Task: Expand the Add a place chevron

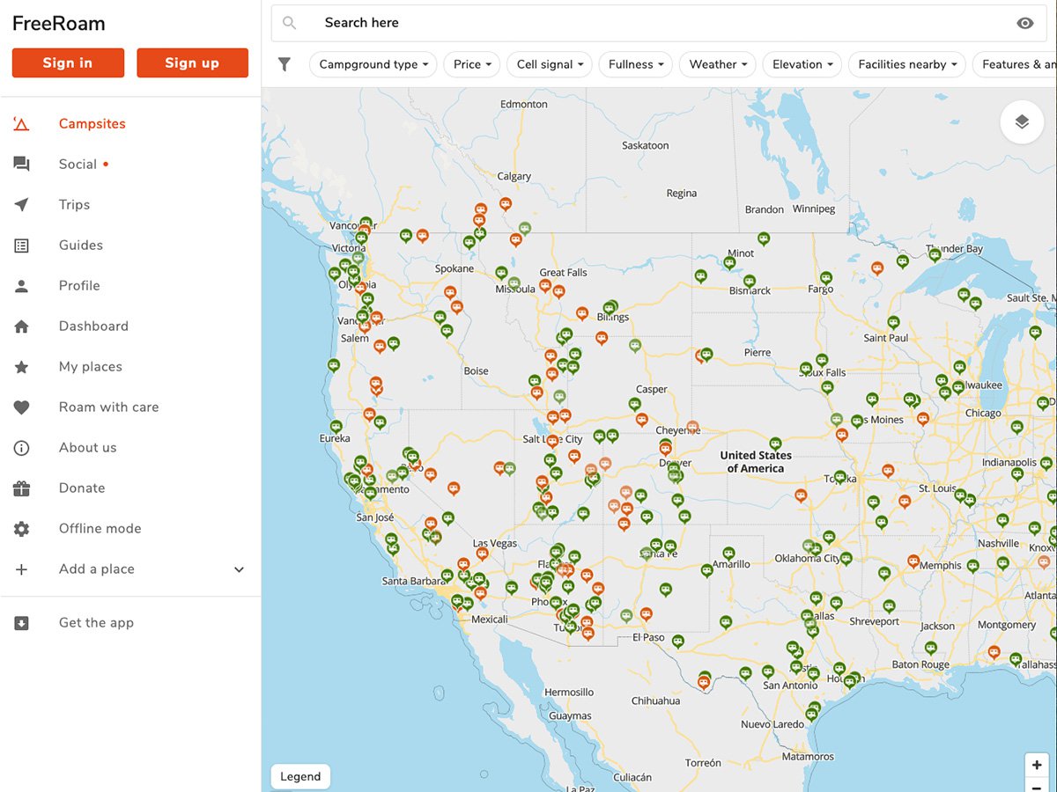Action: click(239, 569)
